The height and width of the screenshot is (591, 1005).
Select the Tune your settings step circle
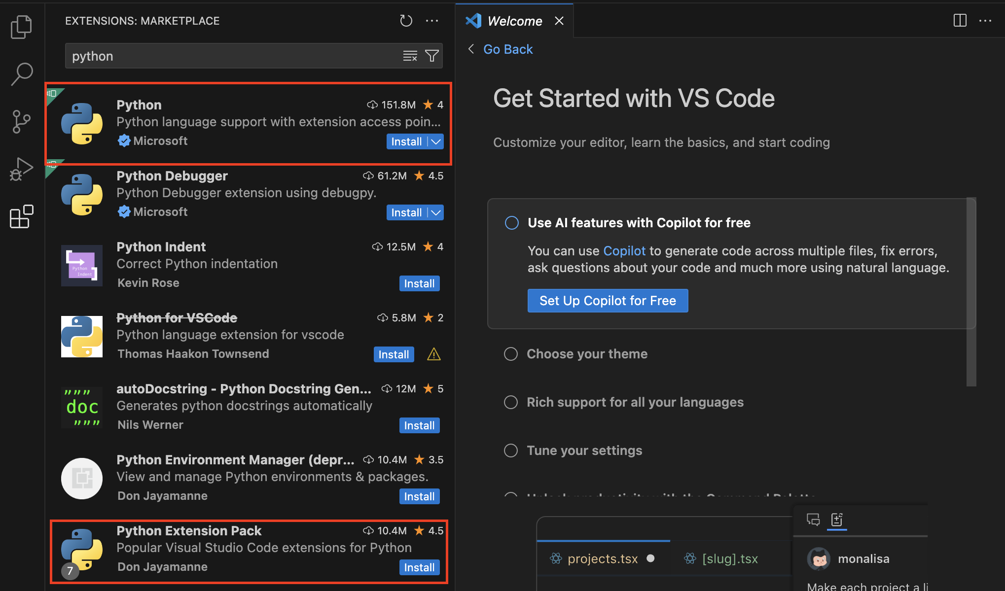511,451
